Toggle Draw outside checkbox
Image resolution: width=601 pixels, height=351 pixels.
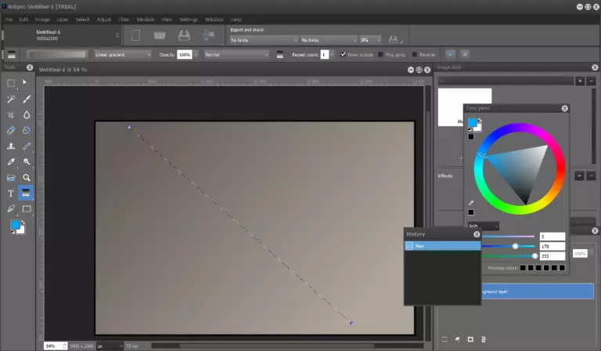343,55
